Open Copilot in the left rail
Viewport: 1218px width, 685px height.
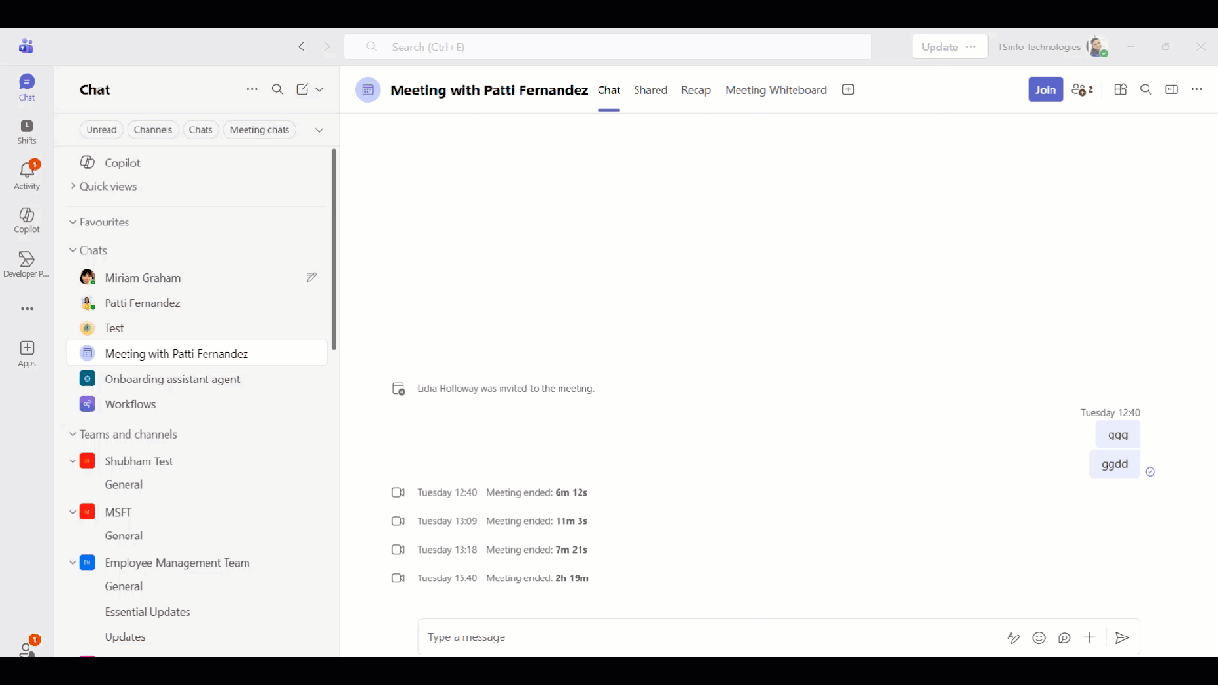coord(27,220)
